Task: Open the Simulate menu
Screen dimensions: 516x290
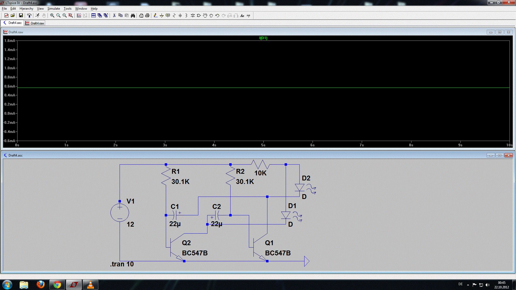Action: pos(53,9)
